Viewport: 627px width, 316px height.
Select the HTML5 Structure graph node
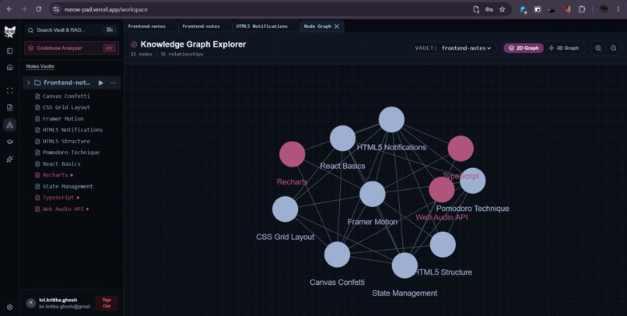pyautogui.click(x=443, y=244)
